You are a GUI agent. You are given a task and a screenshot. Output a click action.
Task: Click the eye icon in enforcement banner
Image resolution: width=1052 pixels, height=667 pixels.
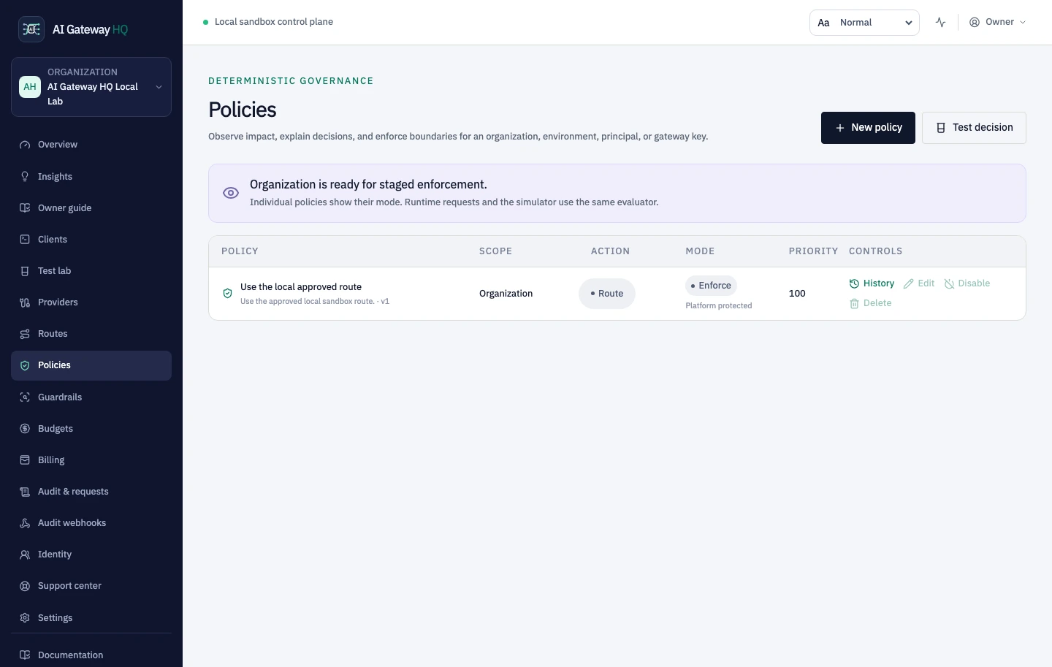[231, 193]
